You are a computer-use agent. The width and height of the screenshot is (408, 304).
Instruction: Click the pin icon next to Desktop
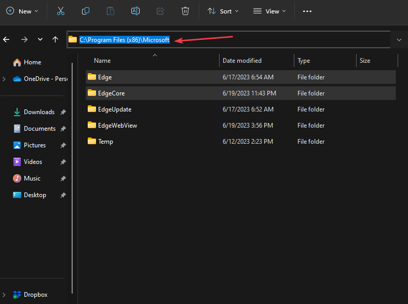pyautogui.click(x=63, y=195)
